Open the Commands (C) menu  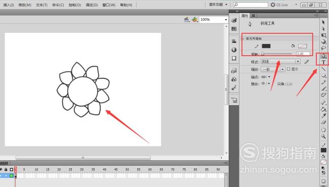58,5
